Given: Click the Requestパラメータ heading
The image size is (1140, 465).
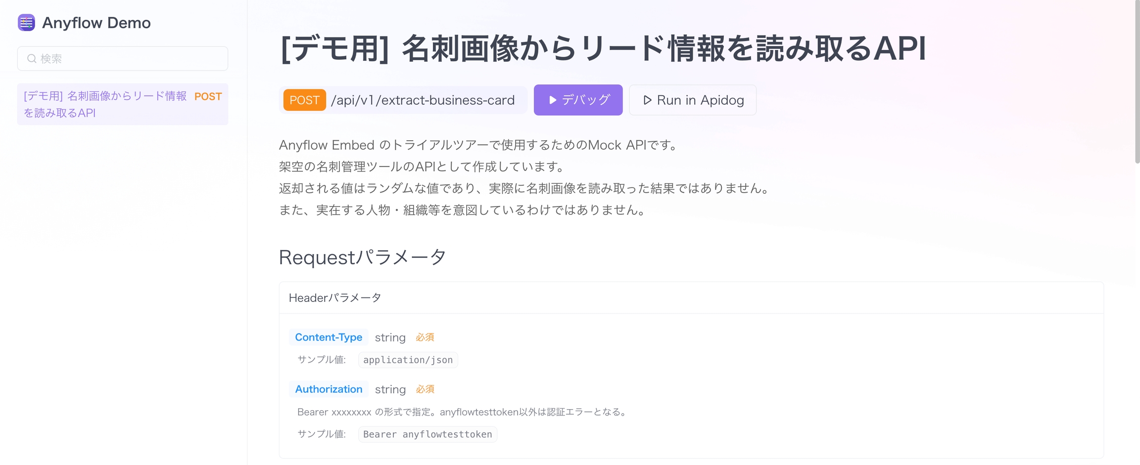Looking at the screenshot, I should (x=362, y=257).
